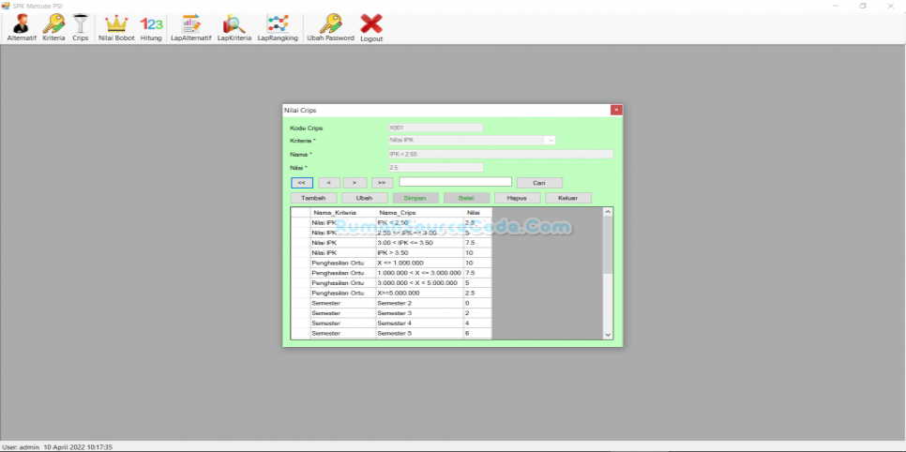This screenshot has height=452, width=906.
Task: Open the LapKriteria report icon
Action: [x=234, y=25]
